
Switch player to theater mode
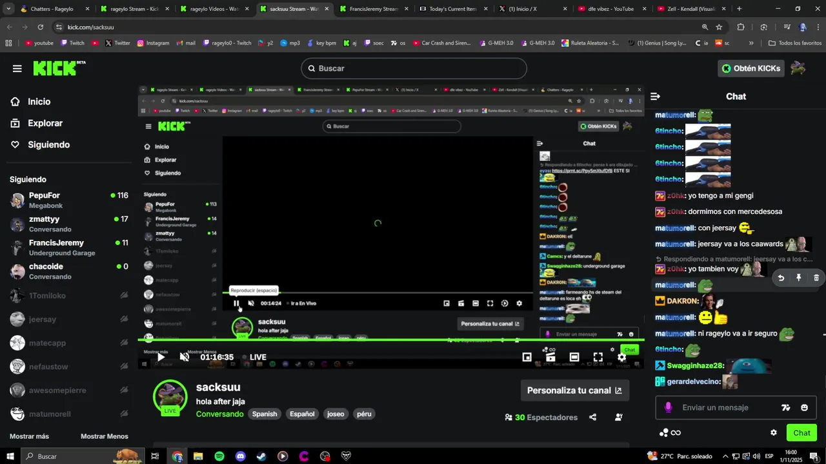(574, 357)
